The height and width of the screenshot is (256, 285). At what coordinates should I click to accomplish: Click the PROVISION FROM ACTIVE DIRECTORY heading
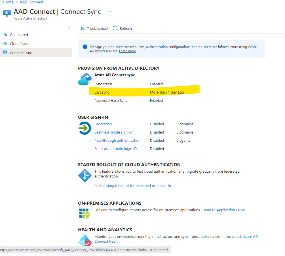[x=119, y=68]
